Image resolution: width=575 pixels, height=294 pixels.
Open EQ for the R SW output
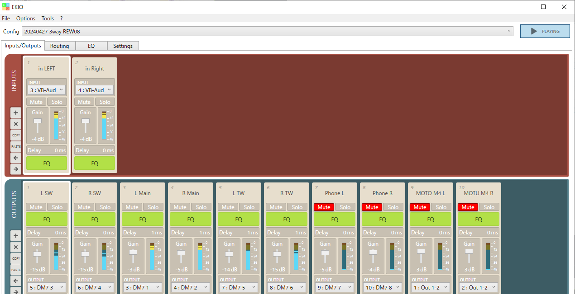coord(95,219)
